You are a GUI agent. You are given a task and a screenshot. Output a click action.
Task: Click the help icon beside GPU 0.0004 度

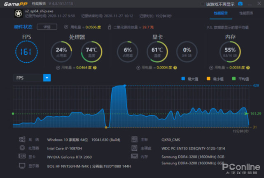pos(175,68)
